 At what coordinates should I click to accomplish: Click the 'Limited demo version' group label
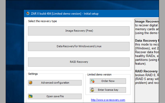pyautogui.click(x=100, y=74)
